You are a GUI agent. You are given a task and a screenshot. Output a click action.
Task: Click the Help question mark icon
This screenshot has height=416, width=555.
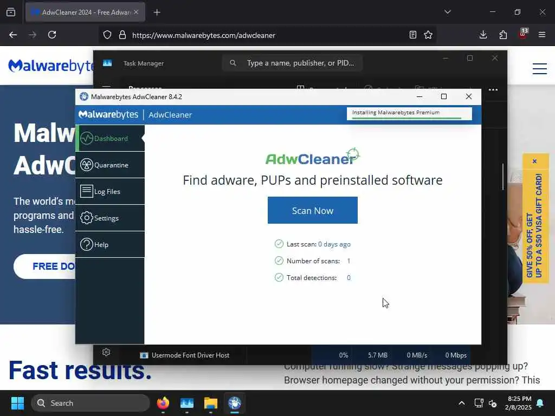click(x=86, y=244)
